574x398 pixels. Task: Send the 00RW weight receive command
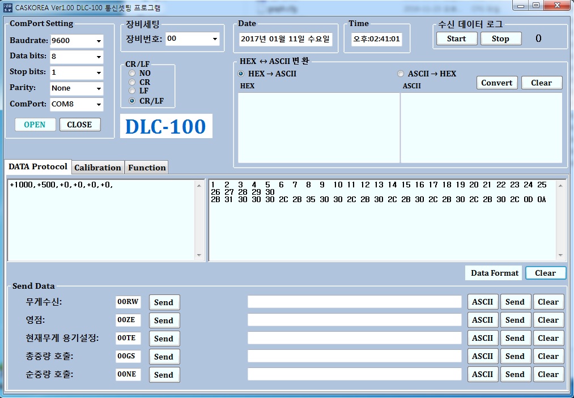[164, 302]
